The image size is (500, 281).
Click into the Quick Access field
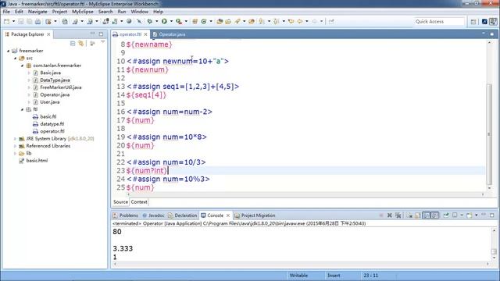(439, 21)
